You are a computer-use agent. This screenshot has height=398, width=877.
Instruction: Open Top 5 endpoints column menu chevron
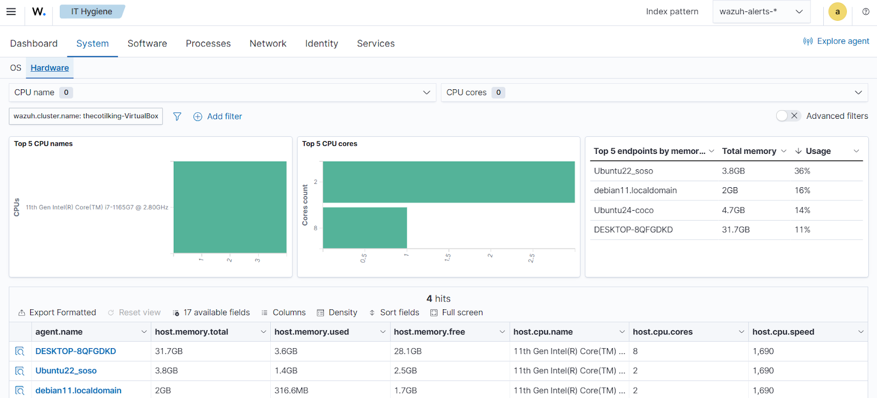click(x=711, y=151)
